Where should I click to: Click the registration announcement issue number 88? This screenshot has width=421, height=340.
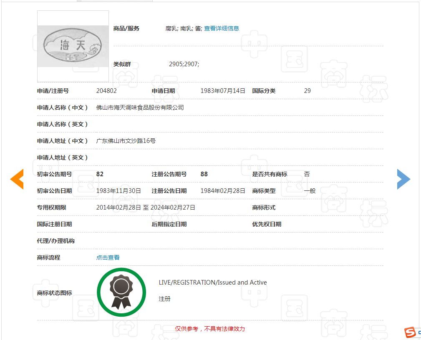point(204,174)
